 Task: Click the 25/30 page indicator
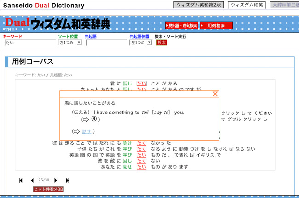coord(44,180)
